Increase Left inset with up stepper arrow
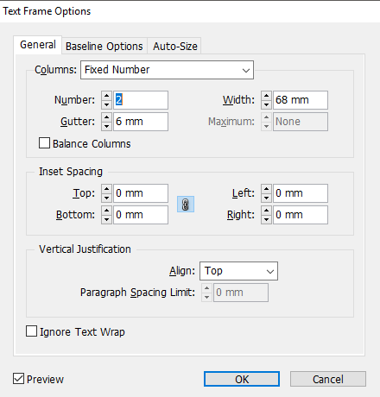The width and height of the screenshot is (380, 397). pos(266,189)
